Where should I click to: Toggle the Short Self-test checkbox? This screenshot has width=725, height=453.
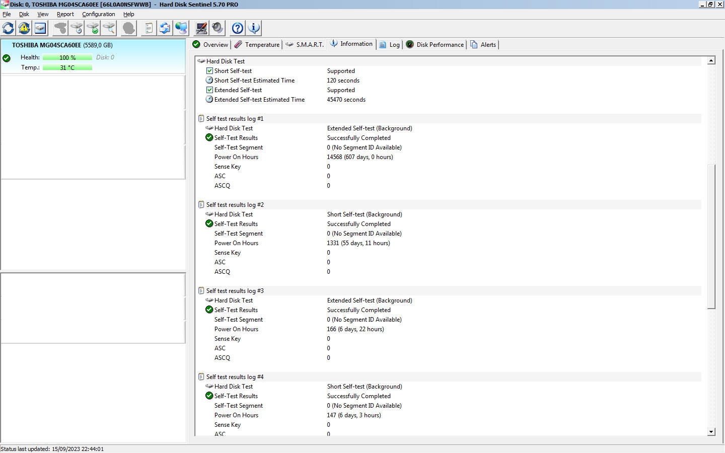point(209,71)
